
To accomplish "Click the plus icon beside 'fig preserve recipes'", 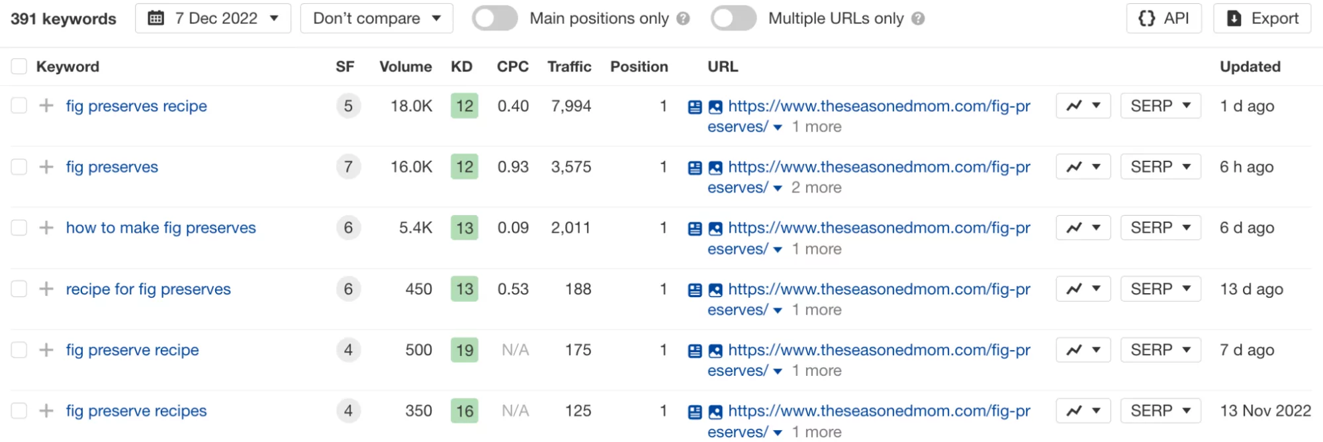I will coord(46,411).
